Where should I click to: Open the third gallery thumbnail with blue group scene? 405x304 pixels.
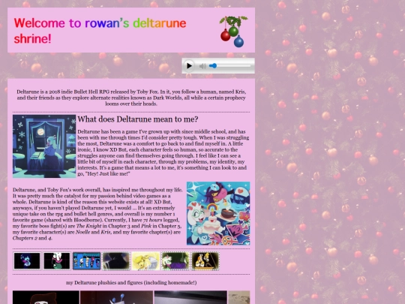coord(86,261)
